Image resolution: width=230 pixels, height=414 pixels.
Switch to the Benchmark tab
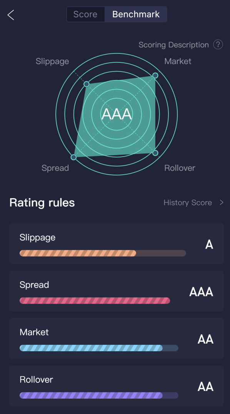tap(136, 14)
